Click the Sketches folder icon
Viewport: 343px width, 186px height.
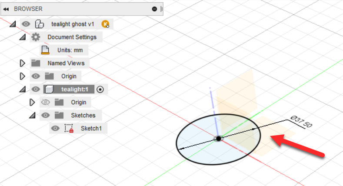pyautogui.click(x=59, y=116)
